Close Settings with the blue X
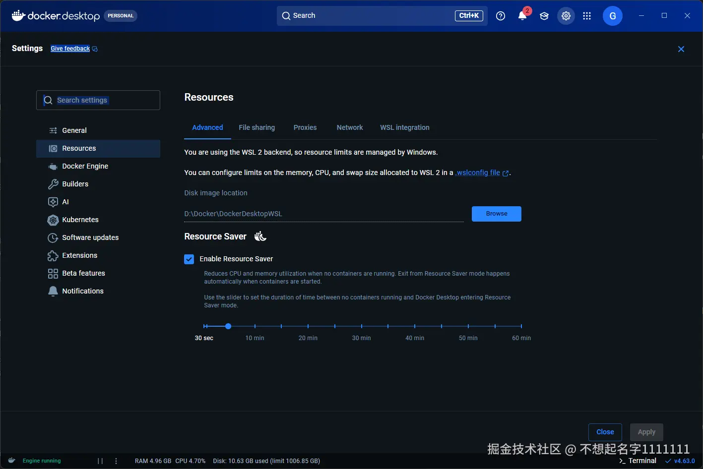Image resolution: width=703 pixels, height=469 pixels. pos(681,49)
